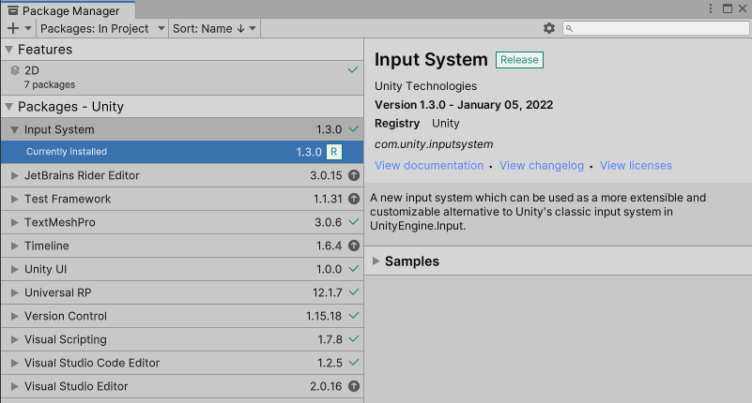Screen dimensions: 752x403
Task: Expand Visual Scripting package arrow
Action: point(15,340)
